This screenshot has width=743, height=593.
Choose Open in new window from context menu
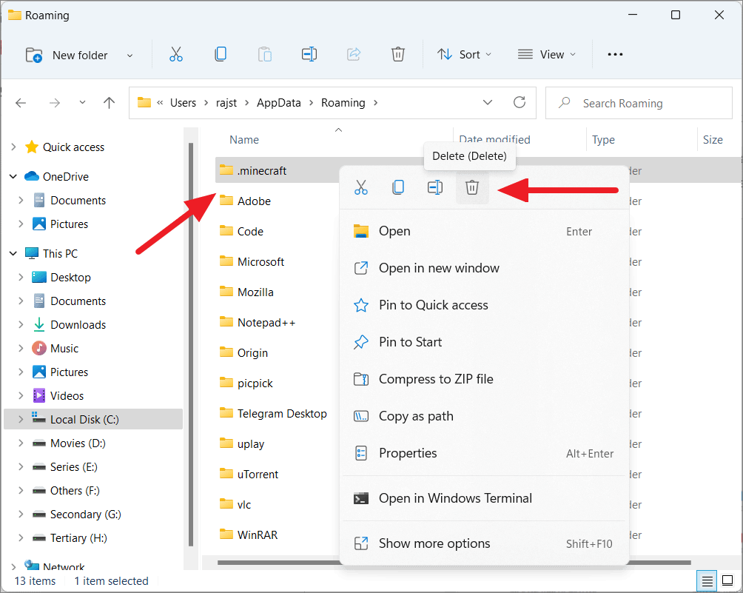pyautogui.click(x=439, y=268)
